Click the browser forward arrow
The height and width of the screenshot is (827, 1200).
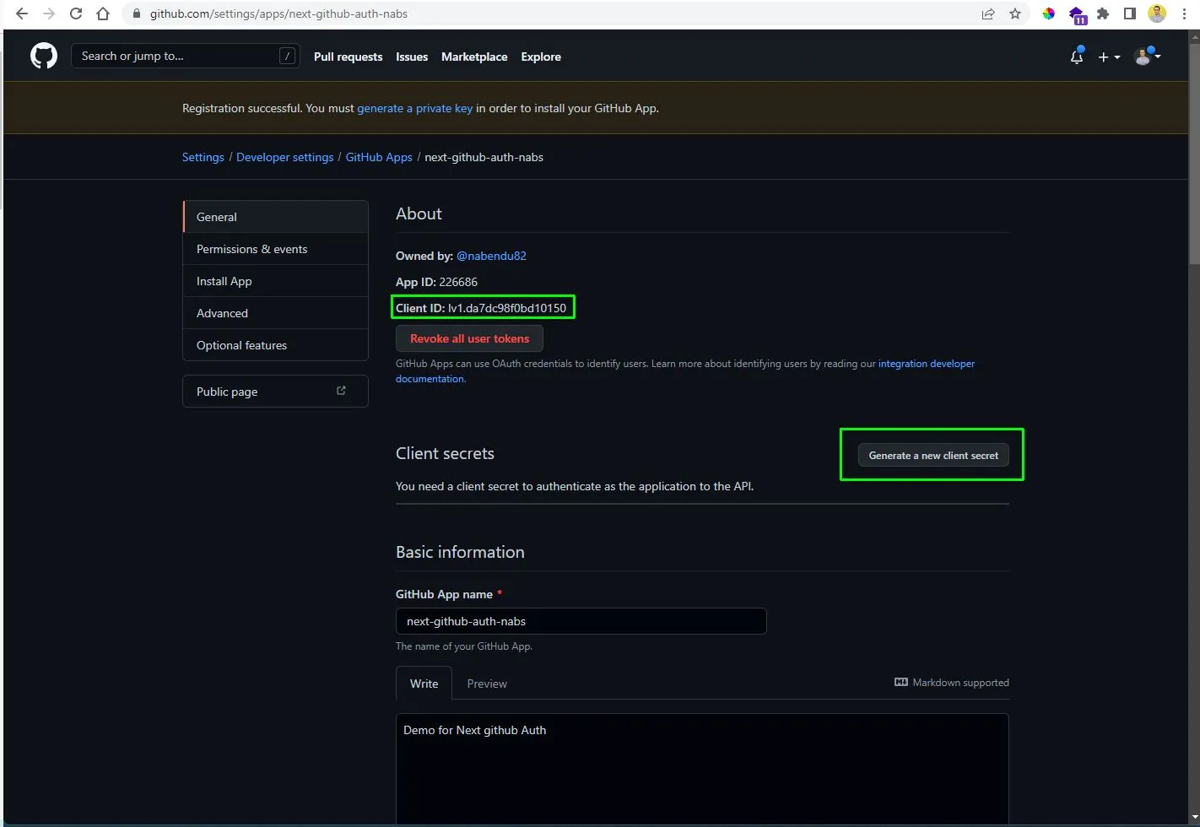49,14
